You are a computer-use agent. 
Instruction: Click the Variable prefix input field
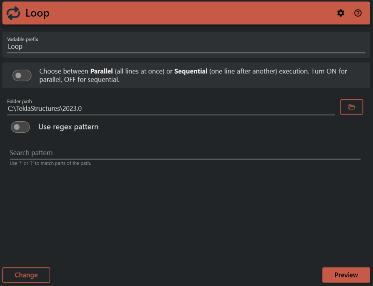(x=186, y=47)
